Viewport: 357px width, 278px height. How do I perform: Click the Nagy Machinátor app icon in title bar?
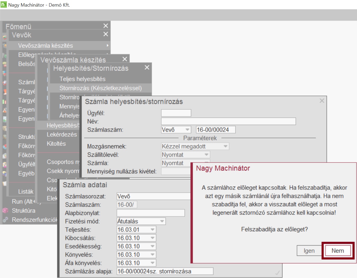point(4,5)
